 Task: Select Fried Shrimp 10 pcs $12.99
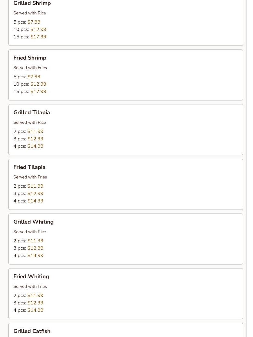pyautogui.click(x=30, y=84)
